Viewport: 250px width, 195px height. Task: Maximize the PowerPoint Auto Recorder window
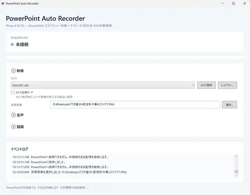click(x=234, y=3)
